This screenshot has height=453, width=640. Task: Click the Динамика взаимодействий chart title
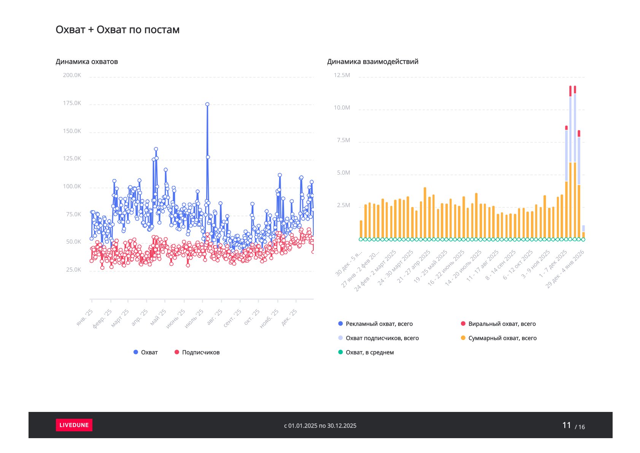click(x=372, y=62)
